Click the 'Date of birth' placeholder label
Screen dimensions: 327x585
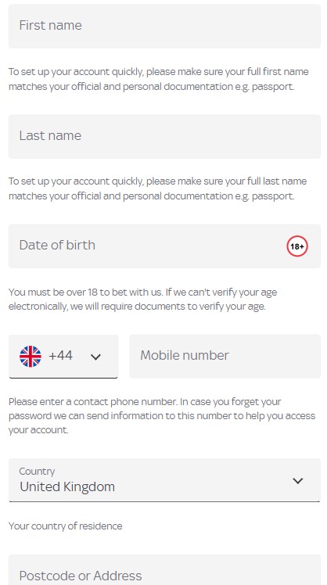coord(57,245)
